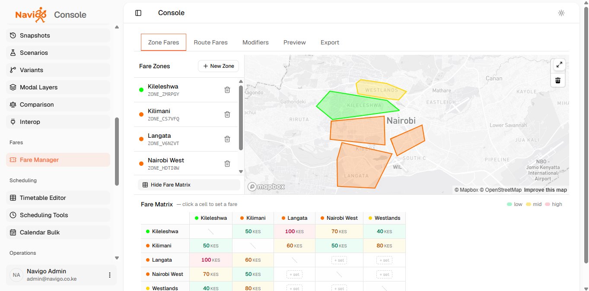Screen dimensions: 589x291
Task: Select the Langata zone in the list
Action: click(x=186, y=139)
